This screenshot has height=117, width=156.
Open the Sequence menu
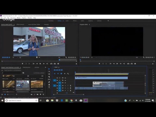pyautogui.click(x=13, y=18)
